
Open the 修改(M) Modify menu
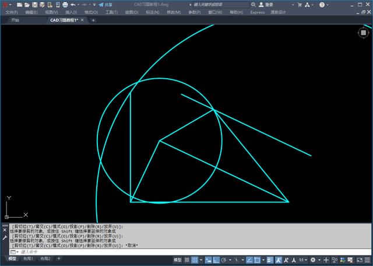(174, 12)
